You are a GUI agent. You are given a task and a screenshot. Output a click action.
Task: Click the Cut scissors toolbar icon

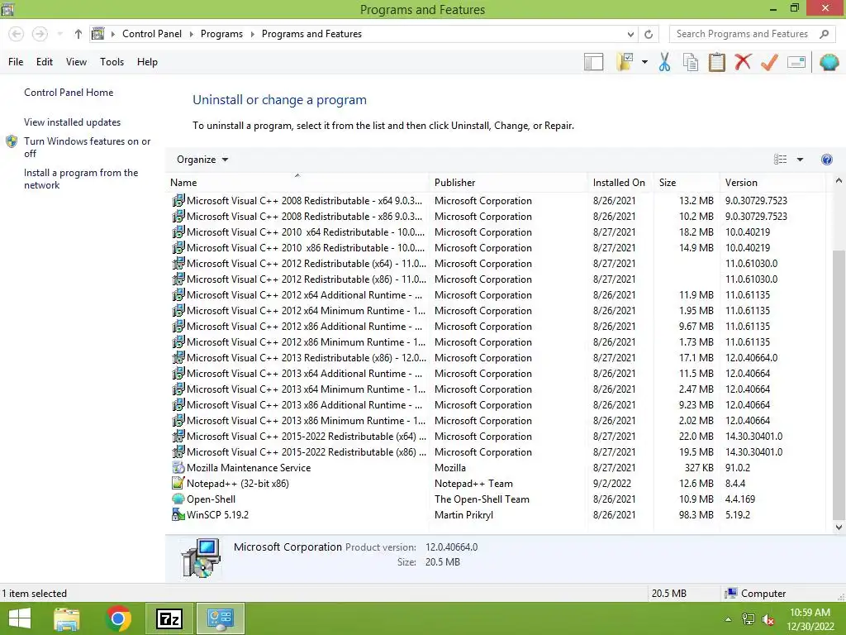pyautogui.click(x=664, y=62)
